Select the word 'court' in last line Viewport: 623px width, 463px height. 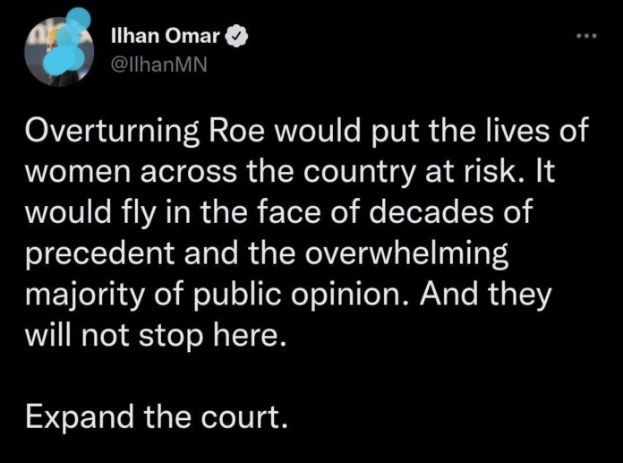[x=243, y=417]
